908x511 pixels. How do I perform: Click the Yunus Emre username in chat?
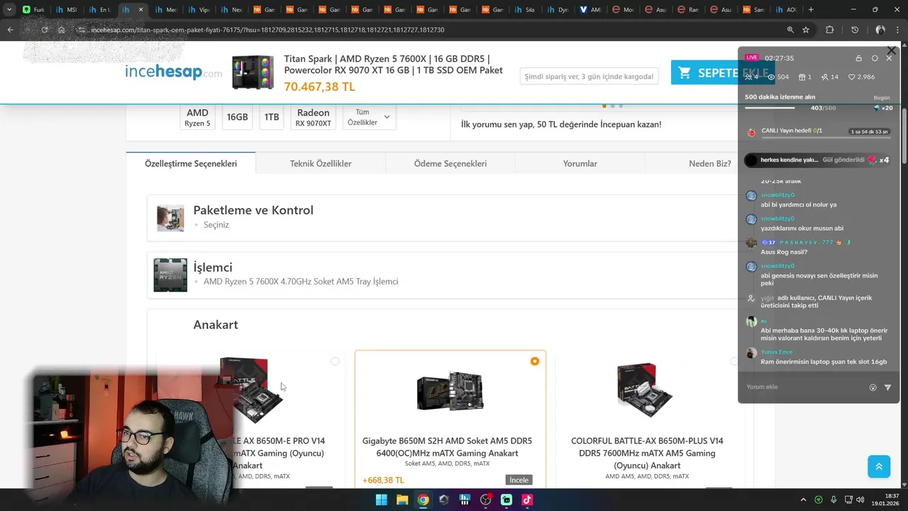(777, 352)
